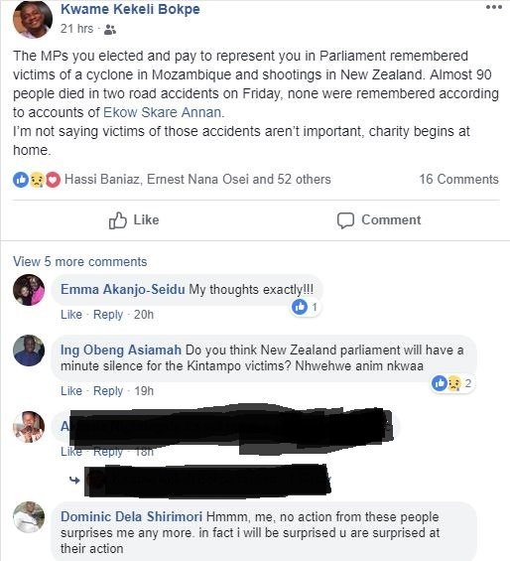The image size is (510, 561).
Task: Reply to Ing Obeng Asiamah's comment
Action: tap(107, 391)
